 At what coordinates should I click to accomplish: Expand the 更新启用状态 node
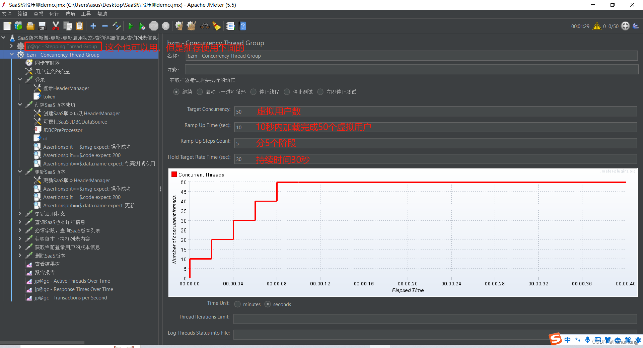click(20, 213)
